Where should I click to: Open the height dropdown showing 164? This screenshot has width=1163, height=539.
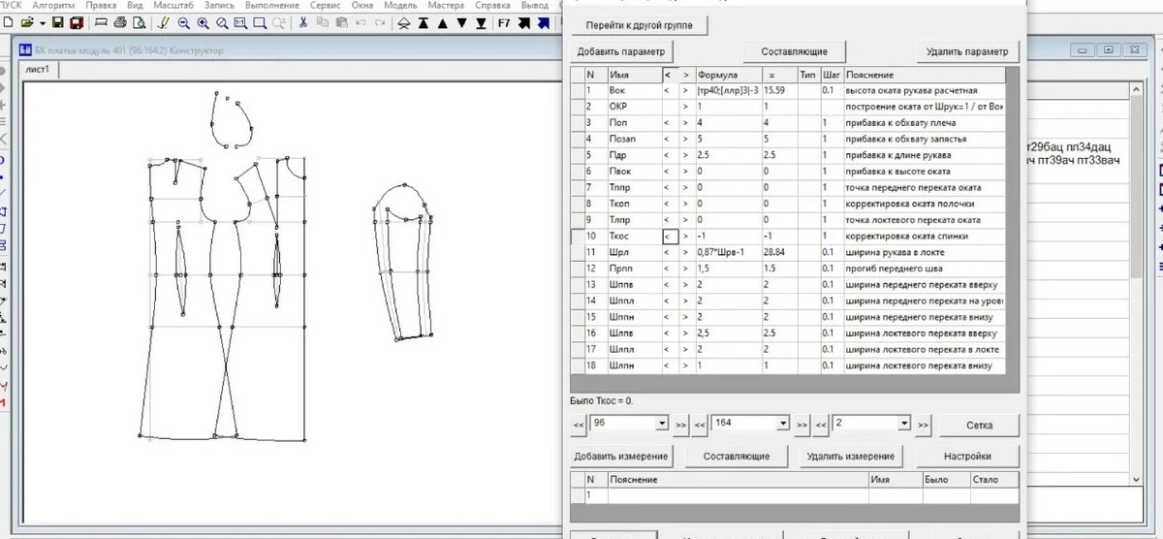click(x=783, y=424)
